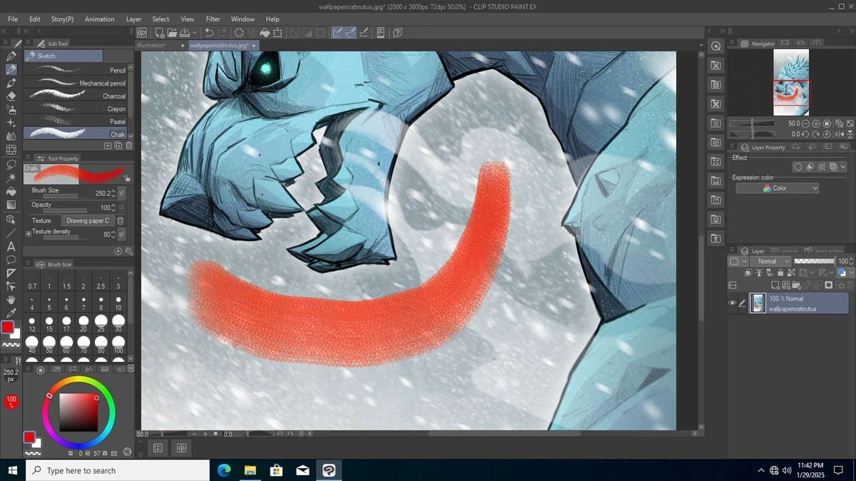The width and height of the screenshot is (856, 481).
Task: Select the Crayon sub tool
Action: point(76,108)
